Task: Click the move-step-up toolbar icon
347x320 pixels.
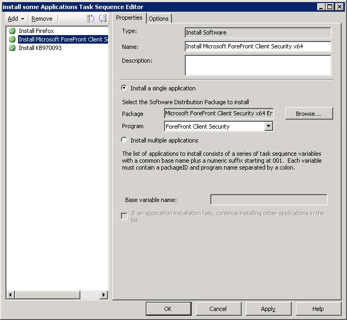Action: point(90,19)
